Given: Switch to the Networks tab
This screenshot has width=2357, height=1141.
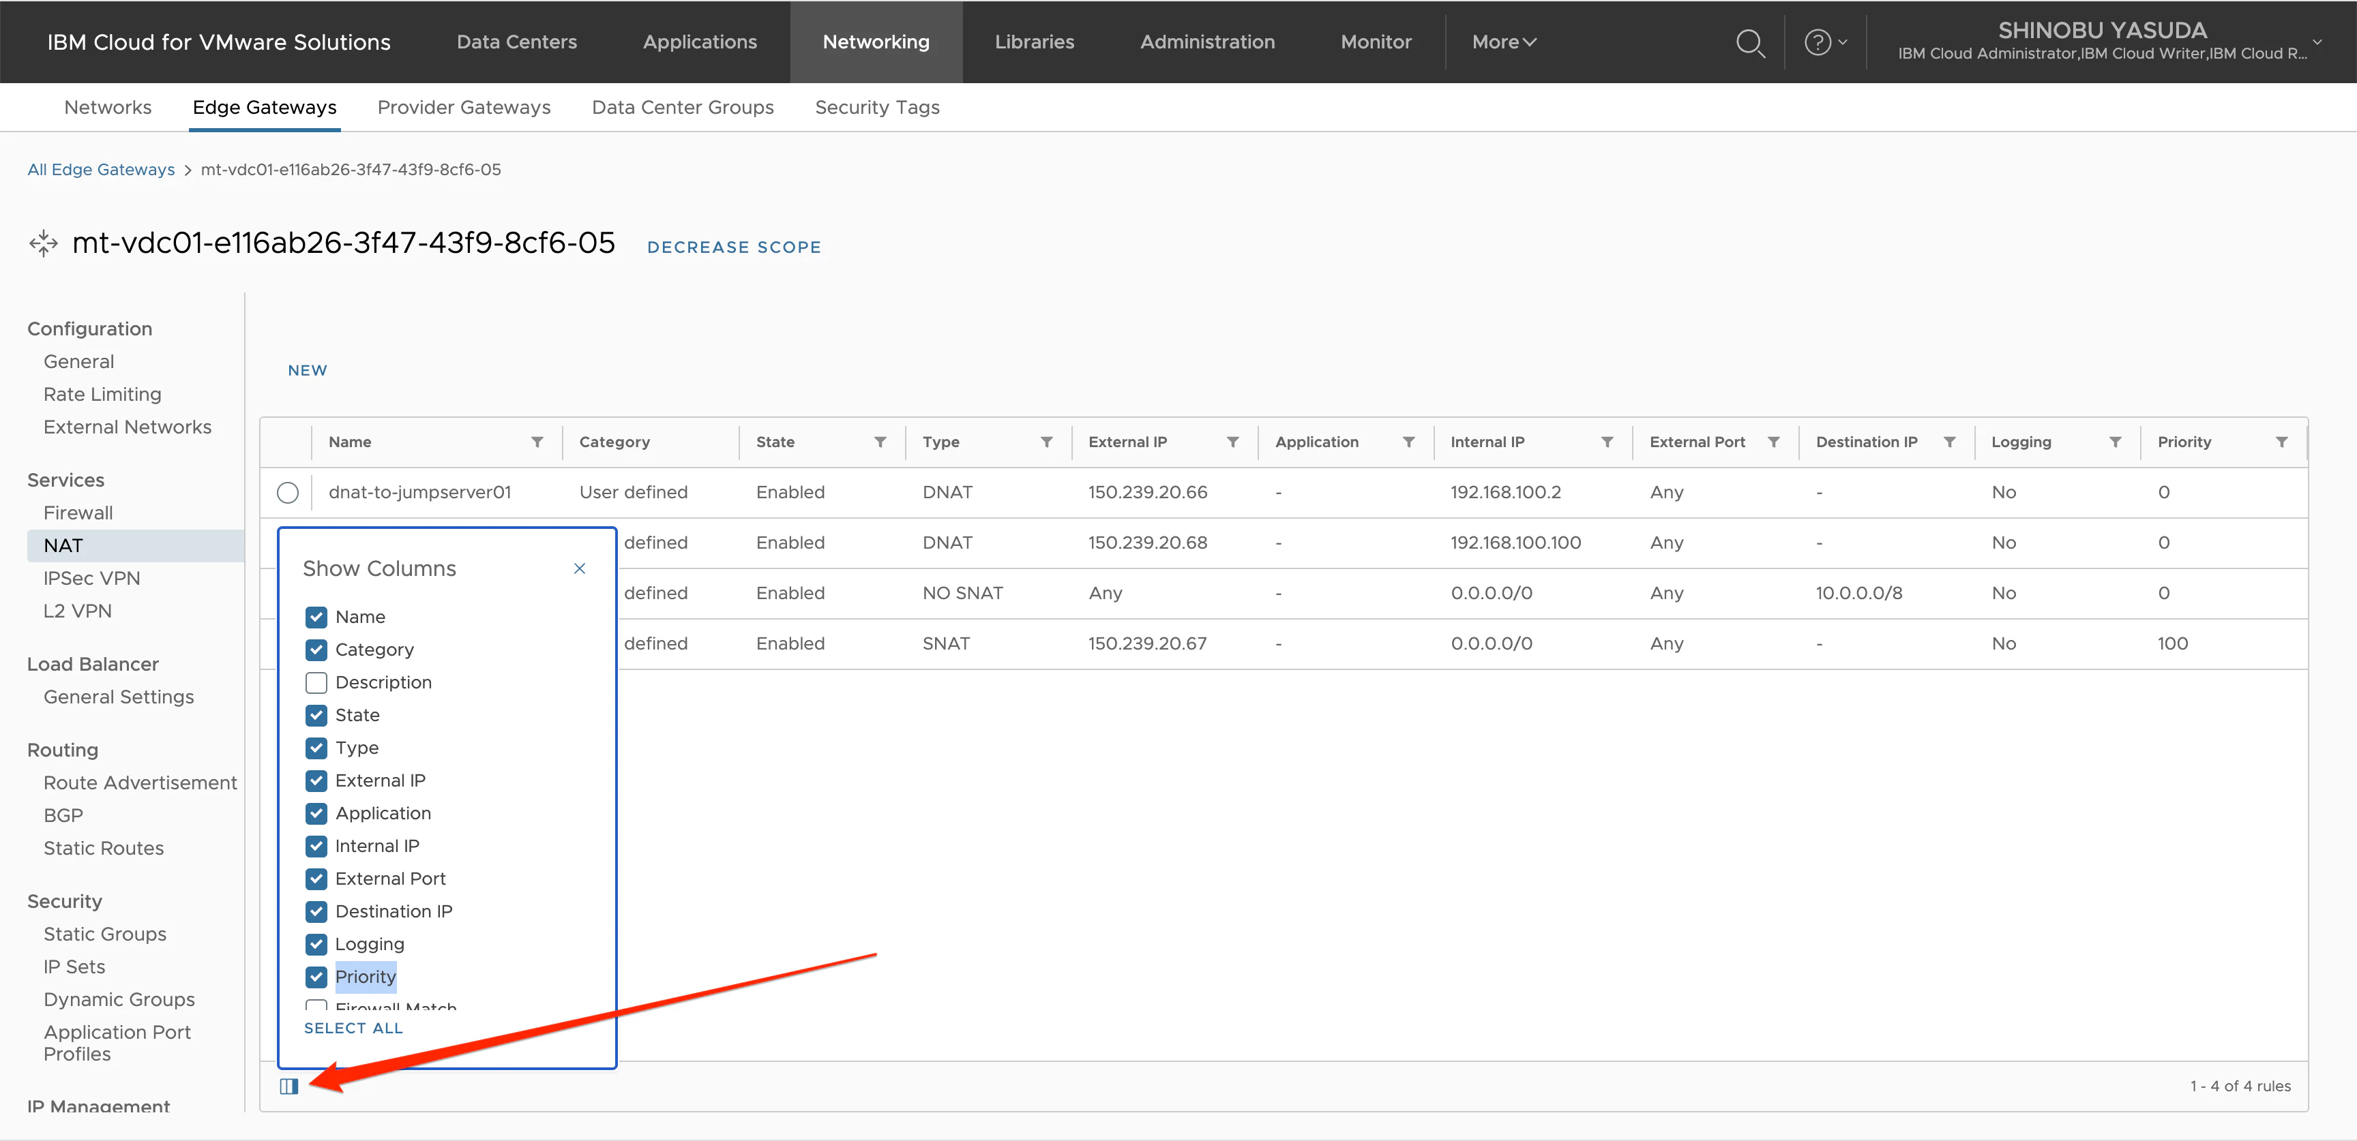Looking at the screenshot, I should pyautogui.click(x=108, y=108).
